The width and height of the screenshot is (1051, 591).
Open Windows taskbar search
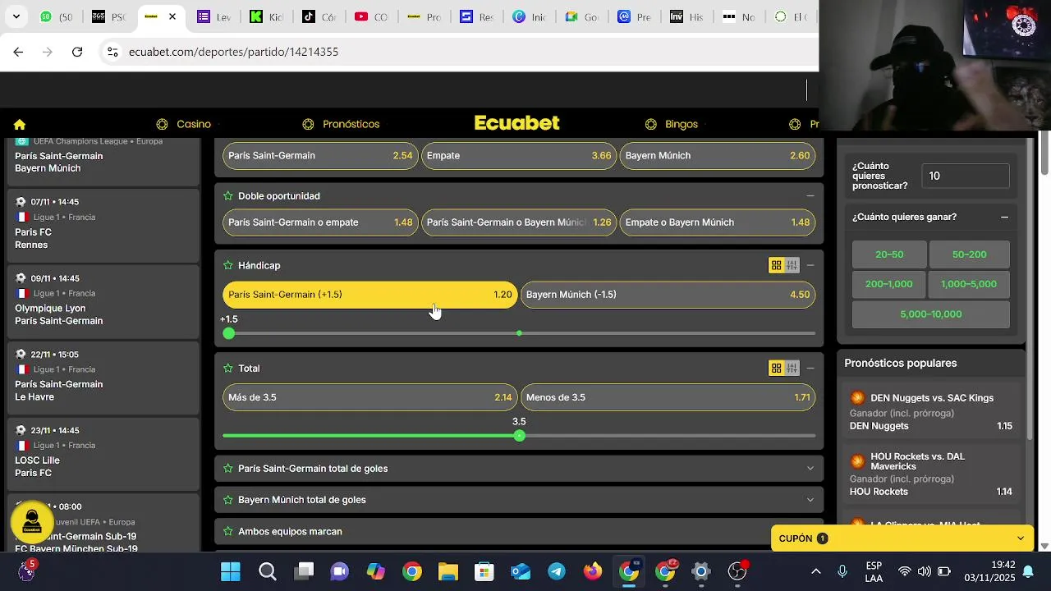(x=268, y=571)
